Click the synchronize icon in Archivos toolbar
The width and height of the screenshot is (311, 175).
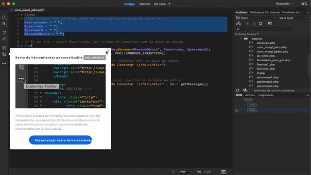[x=260, y=24]
